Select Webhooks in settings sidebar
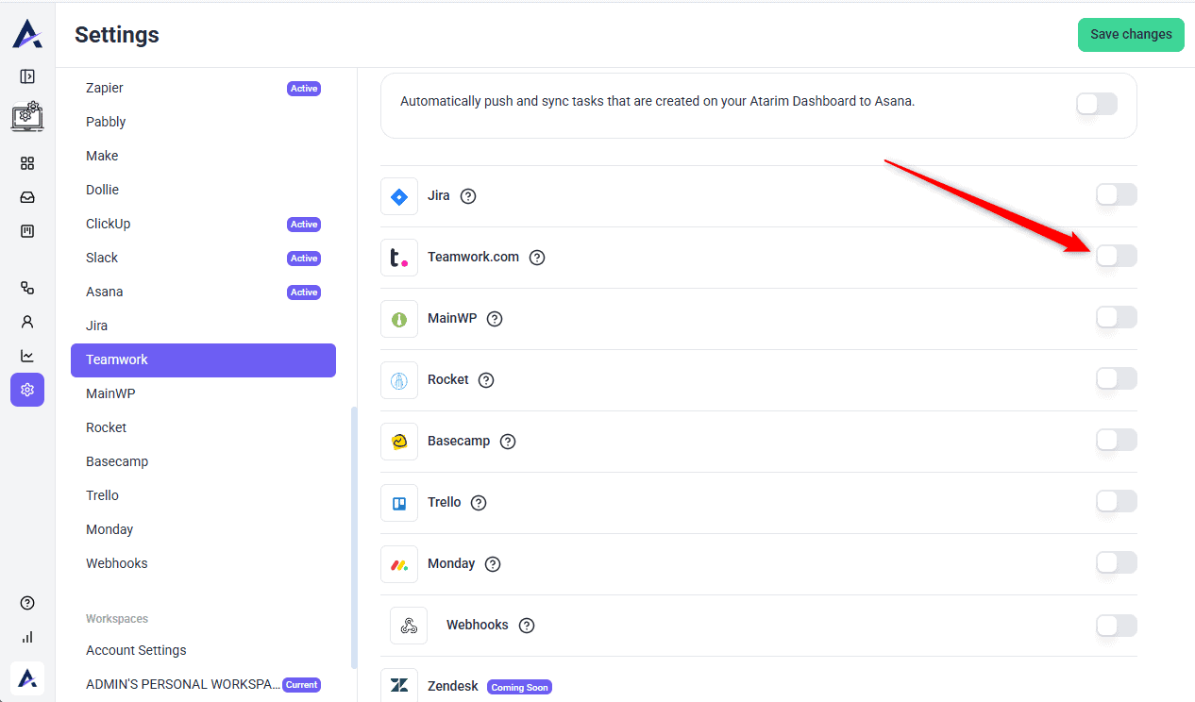Screen dimensions: 1195x702 pyautogui.click(x=203, y=563)
